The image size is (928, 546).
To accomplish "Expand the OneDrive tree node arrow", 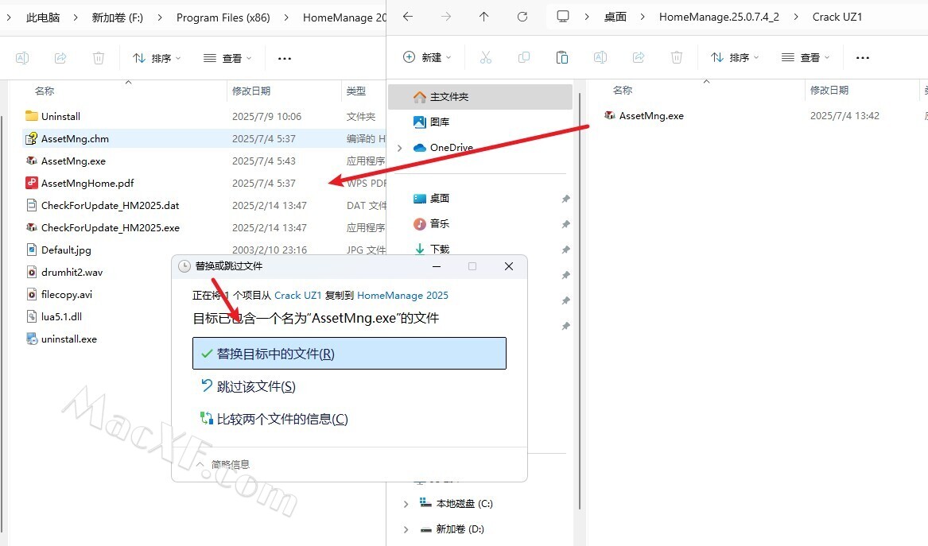I will [x=400, y=148].
